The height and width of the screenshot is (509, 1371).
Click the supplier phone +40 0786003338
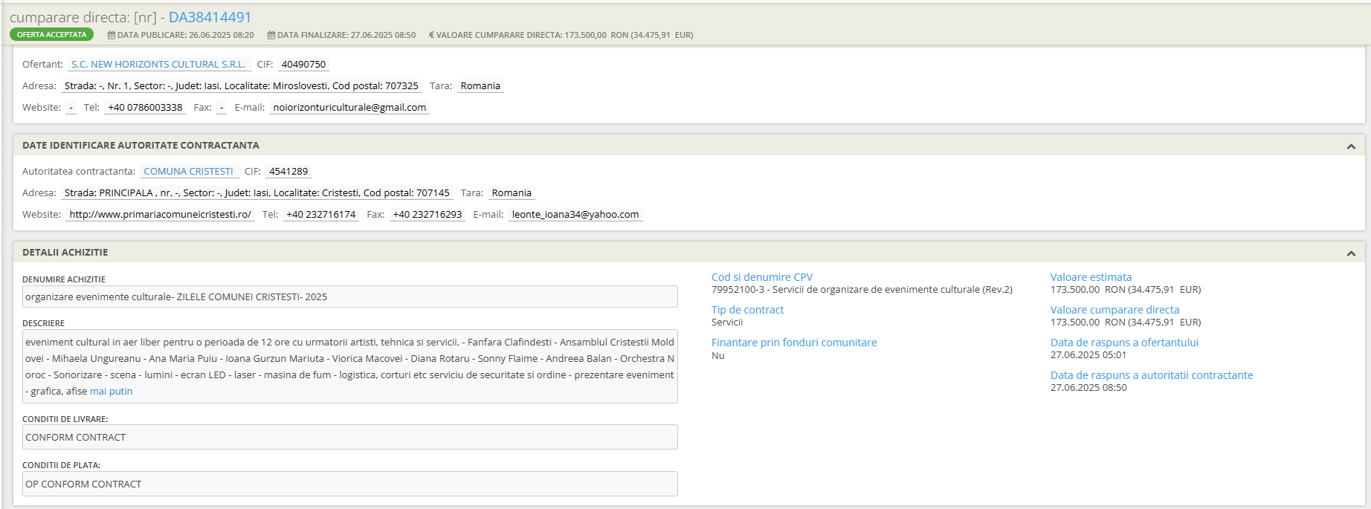[x=145, y=108]
